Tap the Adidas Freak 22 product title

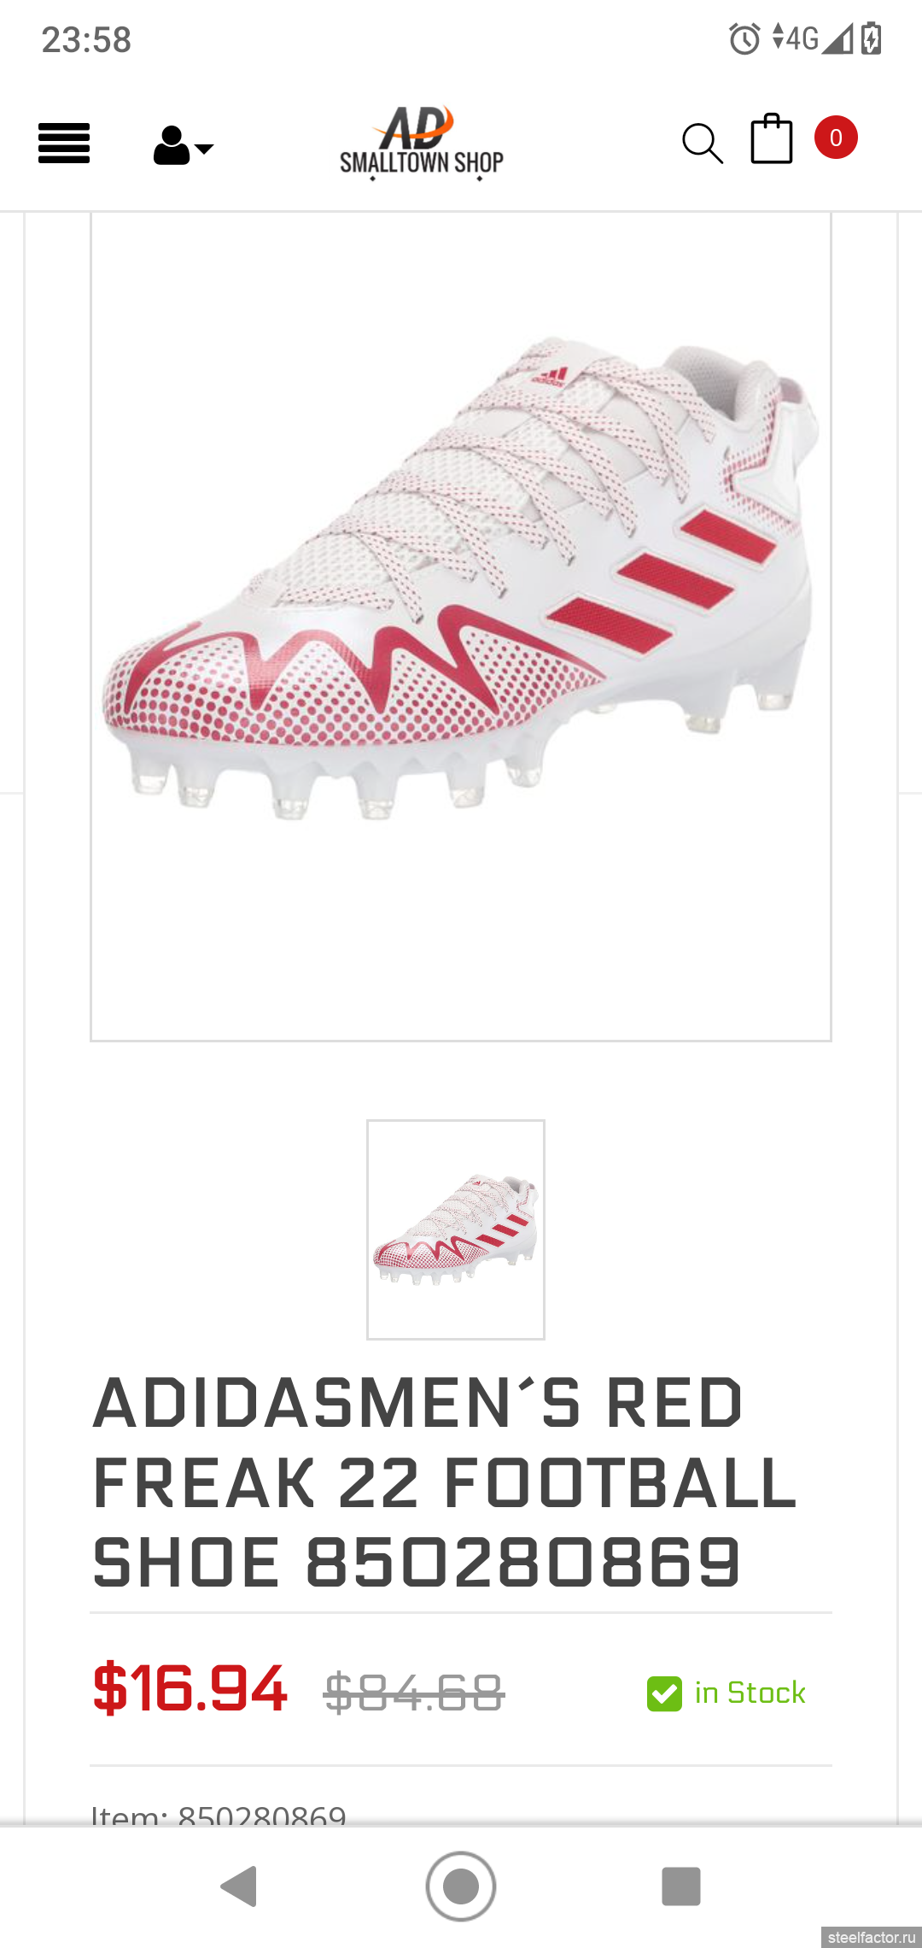(x=444, y=1482)
